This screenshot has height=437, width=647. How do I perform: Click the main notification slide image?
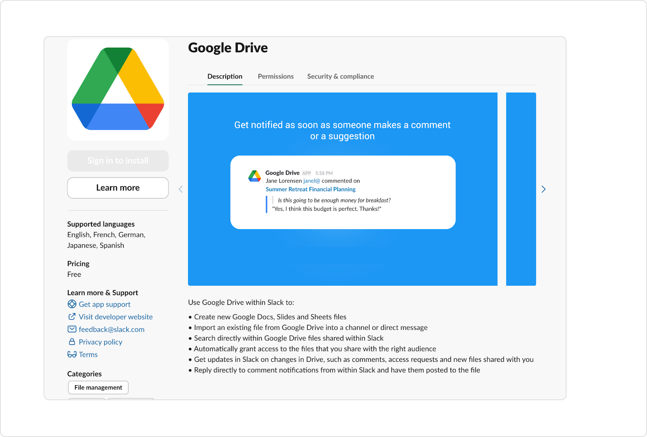[x=343, y=189]
